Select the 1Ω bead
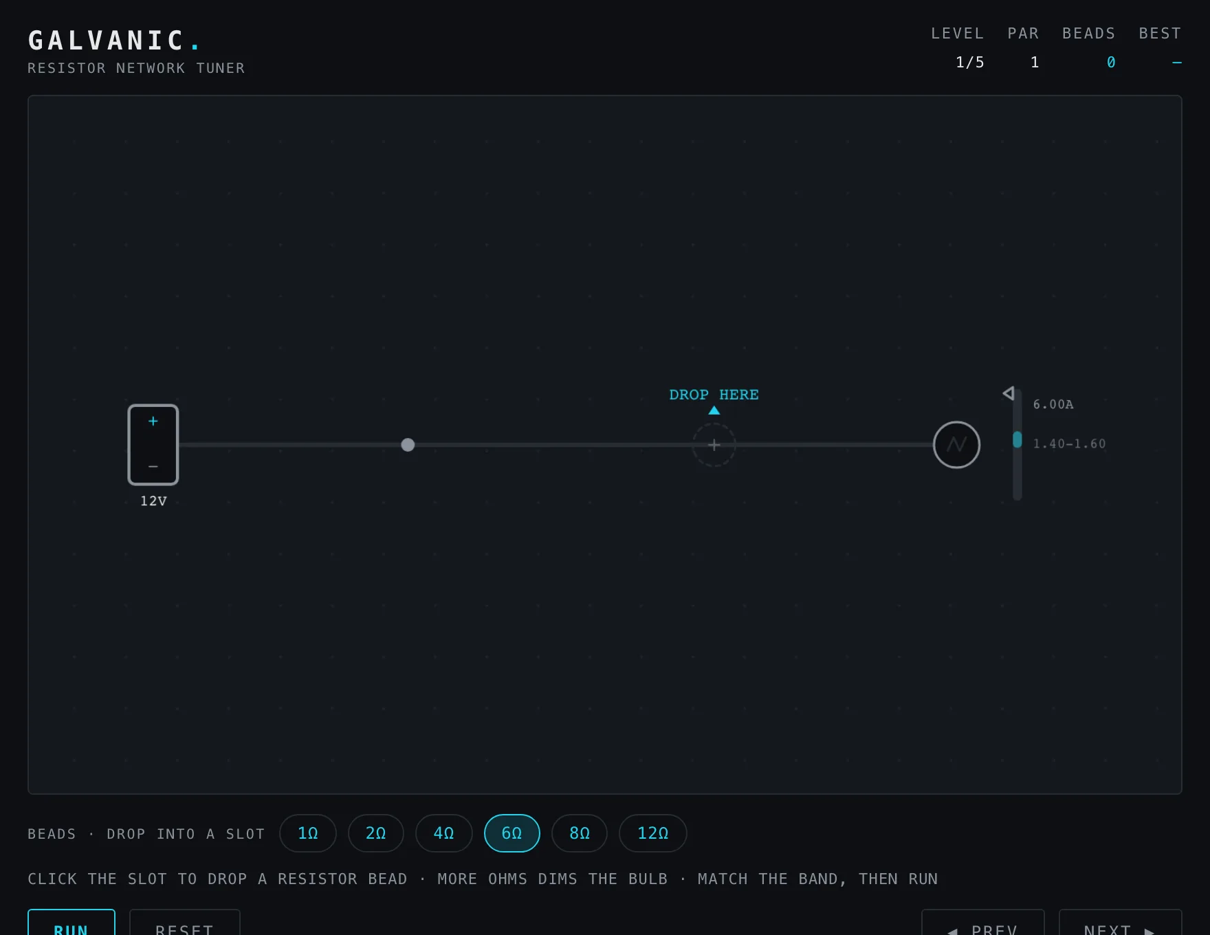The height and width of the screenshot is (935, 1210). pos(308,833)
